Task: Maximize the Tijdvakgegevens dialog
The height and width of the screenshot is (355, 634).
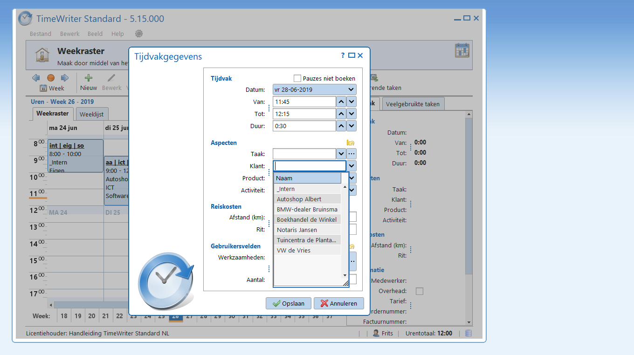Action: click(x=351, y=55)
